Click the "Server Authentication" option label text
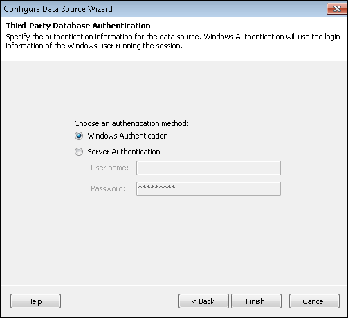Image resolution: width=348 pixels, height=318 pixels. [124, 152]
